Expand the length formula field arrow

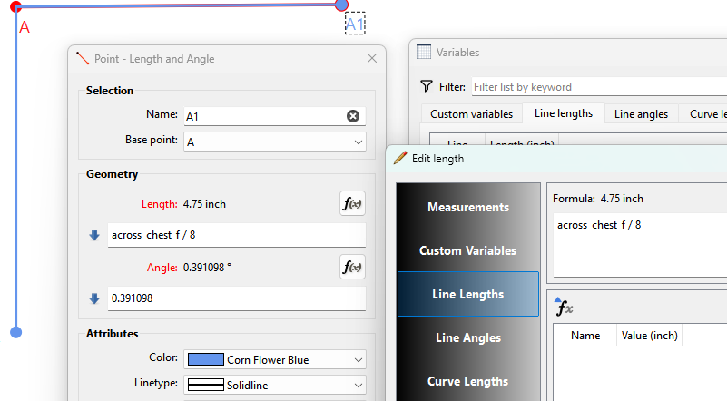pos(94,235)
